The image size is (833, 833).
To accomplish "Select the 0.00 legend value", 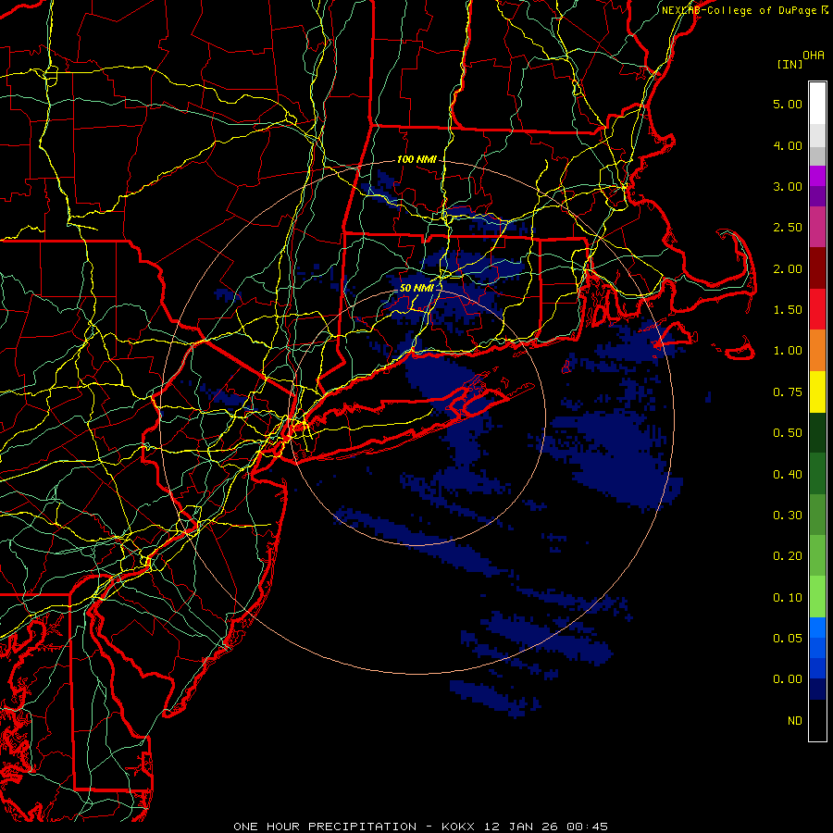I will pos(788,679).
